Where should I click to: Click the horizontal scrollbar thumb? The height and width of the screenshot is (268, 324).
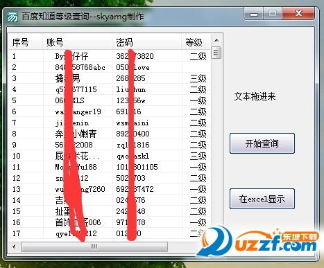click(94, 247)
